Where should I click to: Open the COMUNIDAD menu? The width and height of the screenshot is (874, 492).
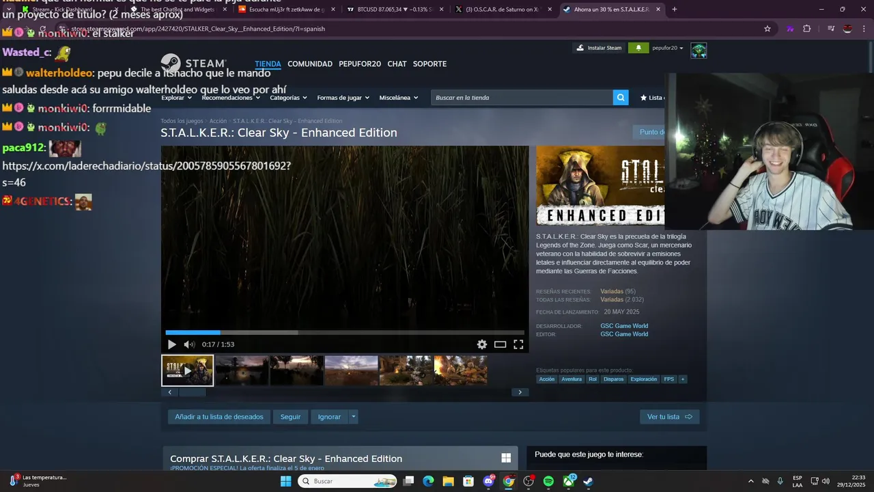(x=310, y=64)
